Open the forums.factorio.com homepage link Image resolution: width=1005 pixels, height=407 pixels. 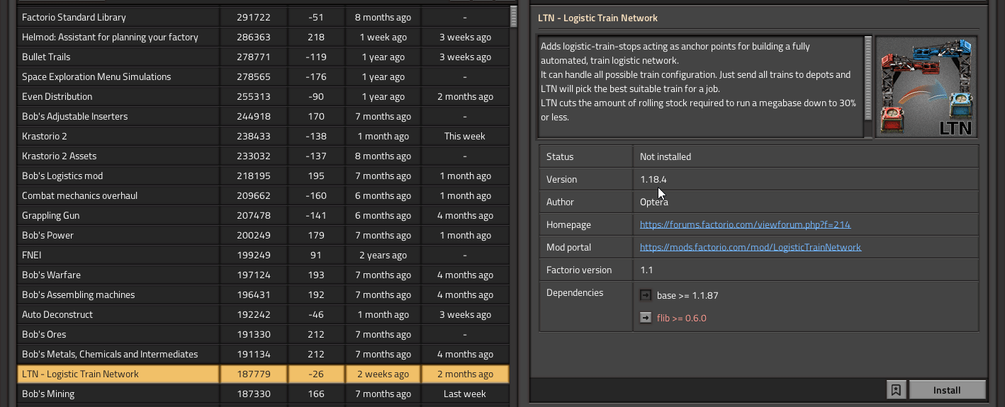pos(745,224)
